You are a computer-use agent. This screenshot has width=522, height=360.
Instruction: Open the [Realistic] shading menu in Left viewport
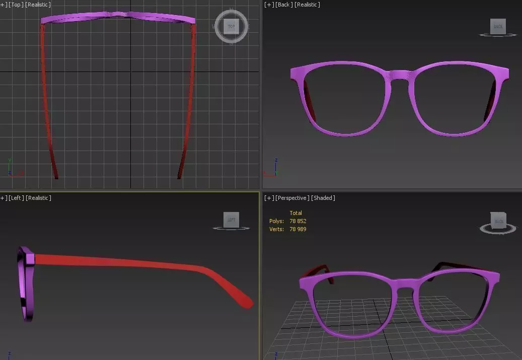38,198
